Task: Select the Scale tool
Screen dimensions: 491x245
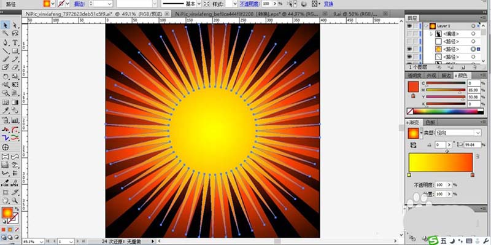Action: [x=15, y=76]
